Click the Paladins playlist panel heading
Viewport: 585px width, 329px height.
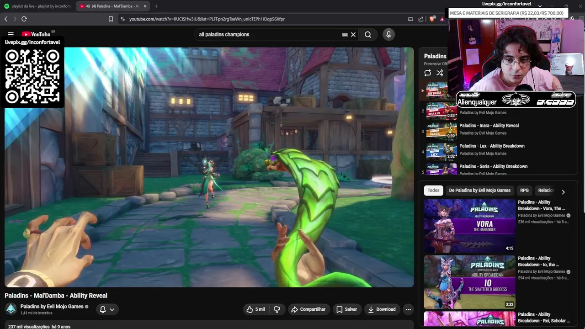435,56
